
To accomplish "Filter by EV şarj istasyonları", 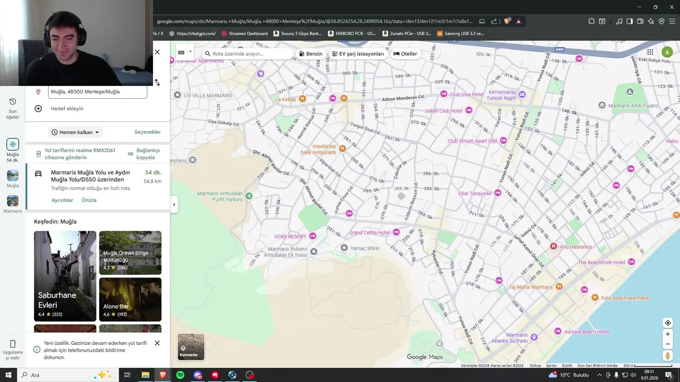I will [x=358, y=54].
